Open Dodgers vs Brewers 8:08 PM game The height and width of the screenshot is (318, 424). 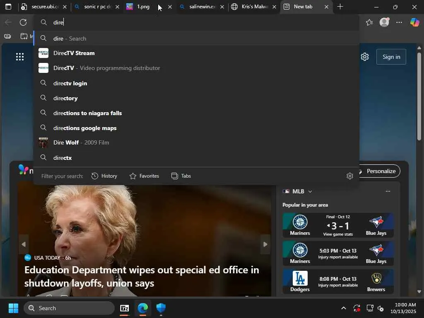(x=338, y=282)
